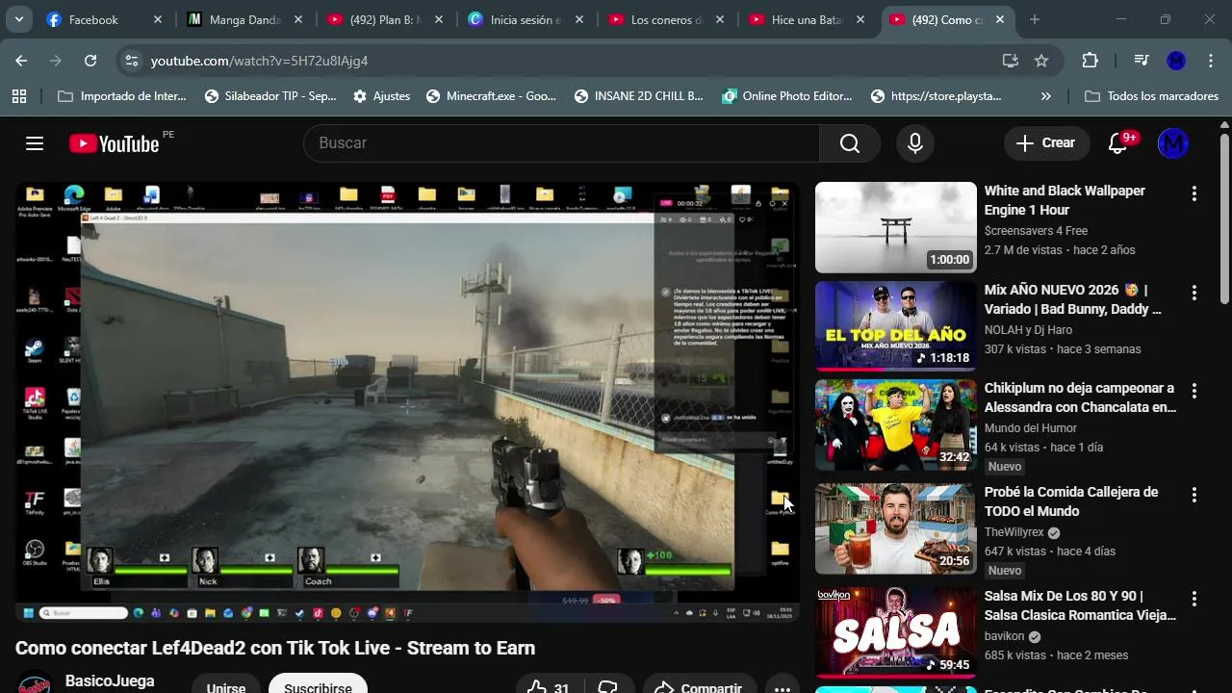Open the Chikiplum video thumbnail
The image size is (1232, 693).
[895, 425]
